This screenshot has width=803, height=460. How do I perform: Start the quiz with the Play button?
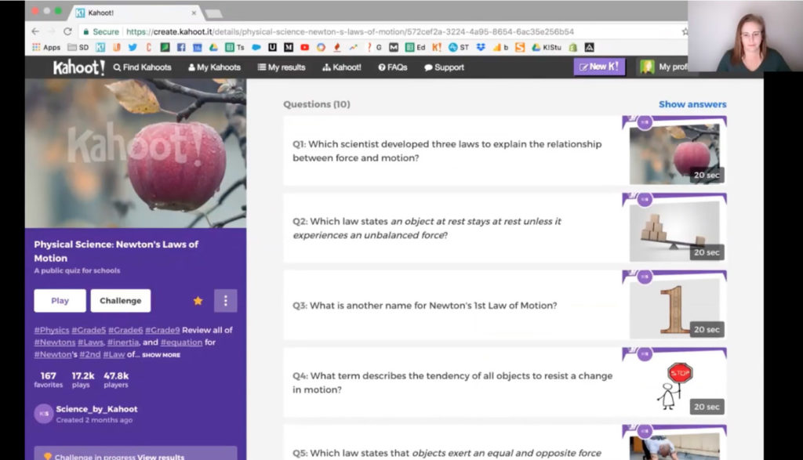[60, 300]
